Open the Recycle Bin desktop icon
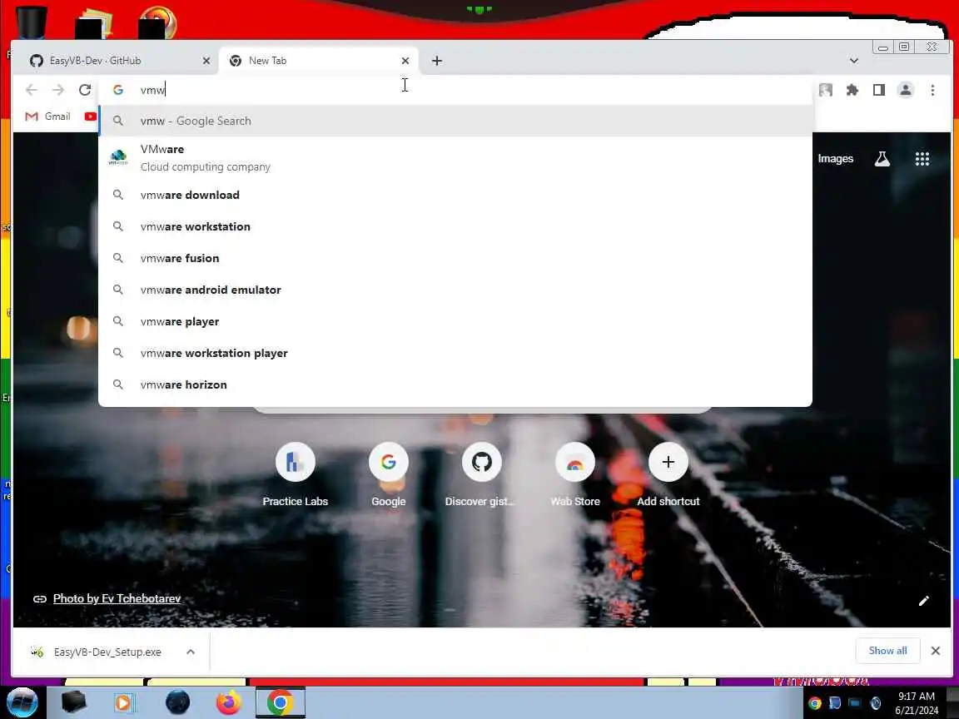Viewport: 959px width, 719px height. coord(31,22)
